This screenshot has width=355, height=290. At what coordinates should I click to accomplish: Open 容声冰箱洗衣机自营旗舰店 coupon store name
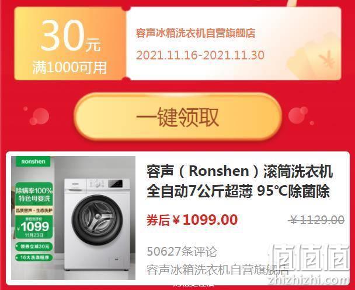click(x=196, y=33)
